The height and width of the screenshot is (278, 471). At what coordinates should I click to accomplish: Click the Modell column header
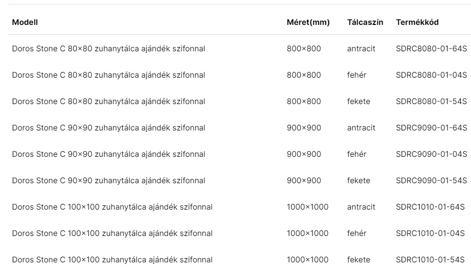(x=25, y=22)
